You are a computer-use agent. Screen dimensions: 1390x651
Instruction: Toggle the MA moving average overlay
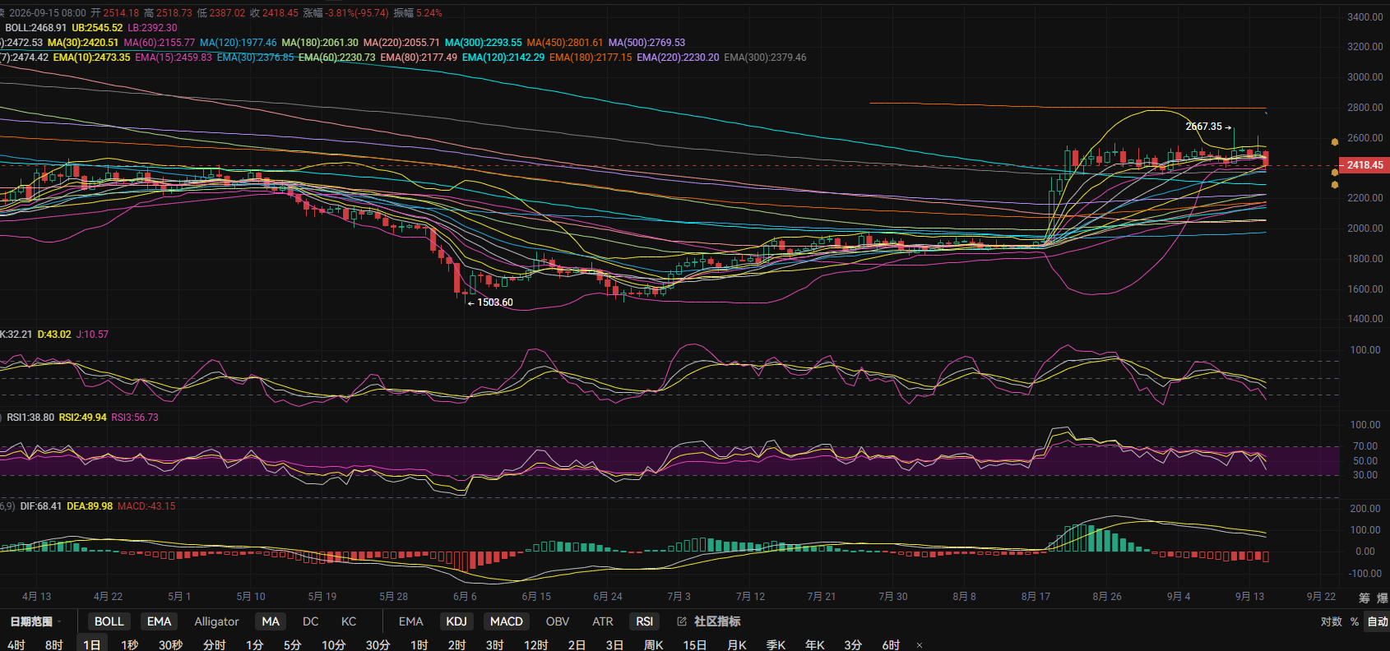tap(271, 621)
